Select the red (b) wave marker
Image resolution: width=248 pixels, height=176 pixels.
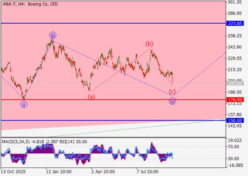(149, 44)
